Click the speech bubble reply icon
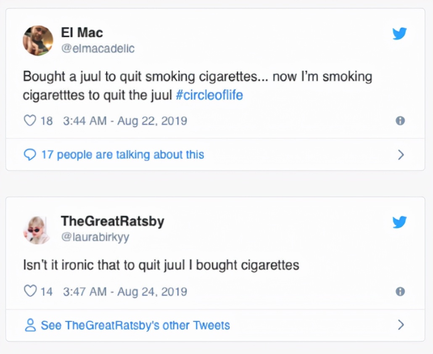Screen dimensions: 433x354 [x=30, y=155]
